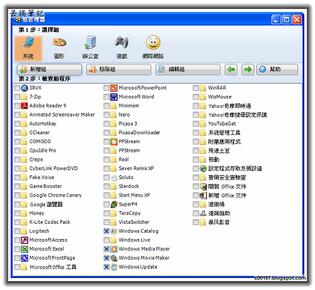Click the 開啟 Office 文件 icon
Screen dimensions: 315x290
coord(203,187)
